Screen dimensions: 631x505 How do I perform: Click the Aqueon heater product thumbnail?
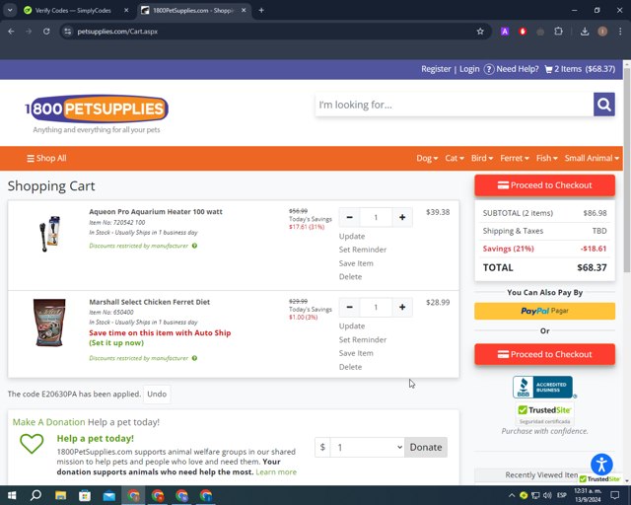point(49,234)
